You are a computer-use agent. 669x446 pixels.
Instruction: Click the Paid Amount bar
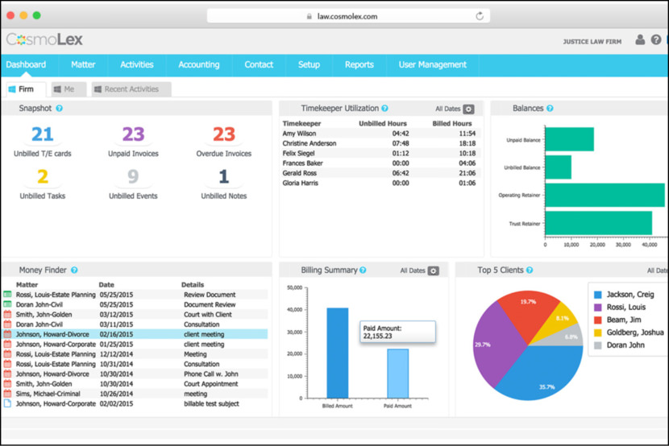(x=397, y=374)
